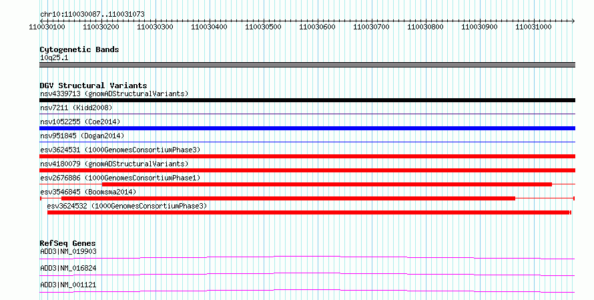594x300 pixels.
Task: Open the esv2676886 1000GenomesConsortiumPhase1 label
Action: coord(120,178)
